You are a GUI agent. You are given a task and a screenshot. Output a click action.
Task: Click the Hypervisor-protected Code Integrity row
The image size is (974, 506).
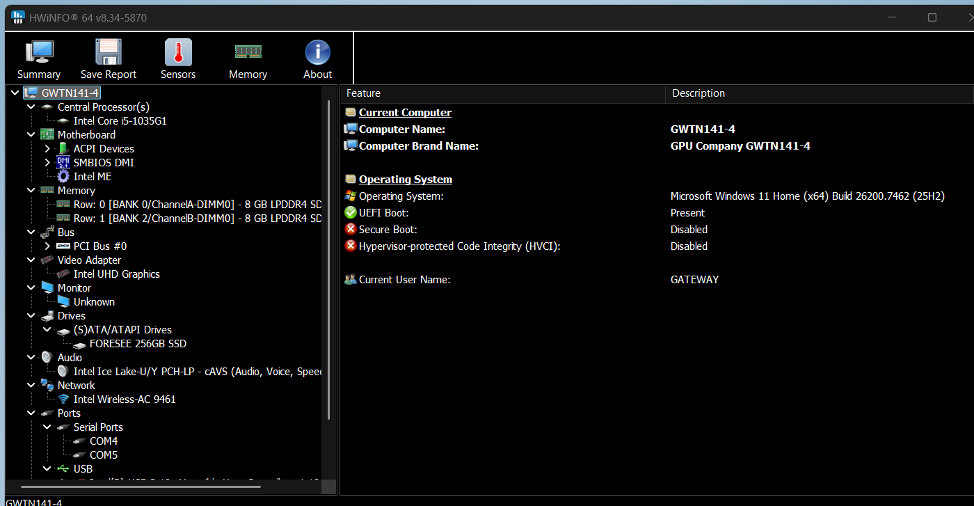657,246
